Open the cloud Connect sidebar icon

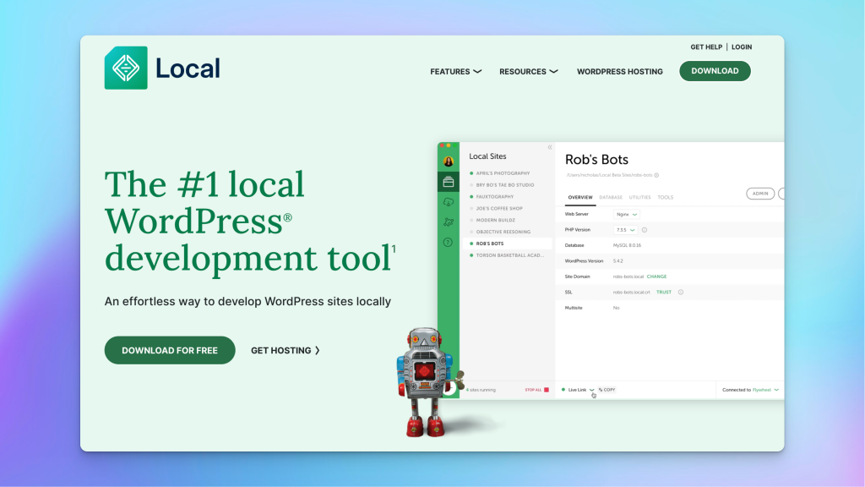point(449,202)
